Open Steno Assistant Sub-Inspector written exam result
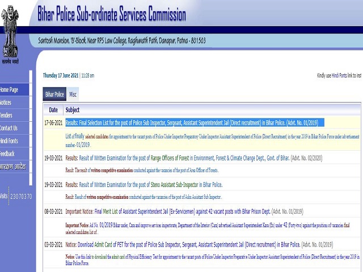Image resolution: width=363 pixels, height=272 pixels. (x=143, y=185)
